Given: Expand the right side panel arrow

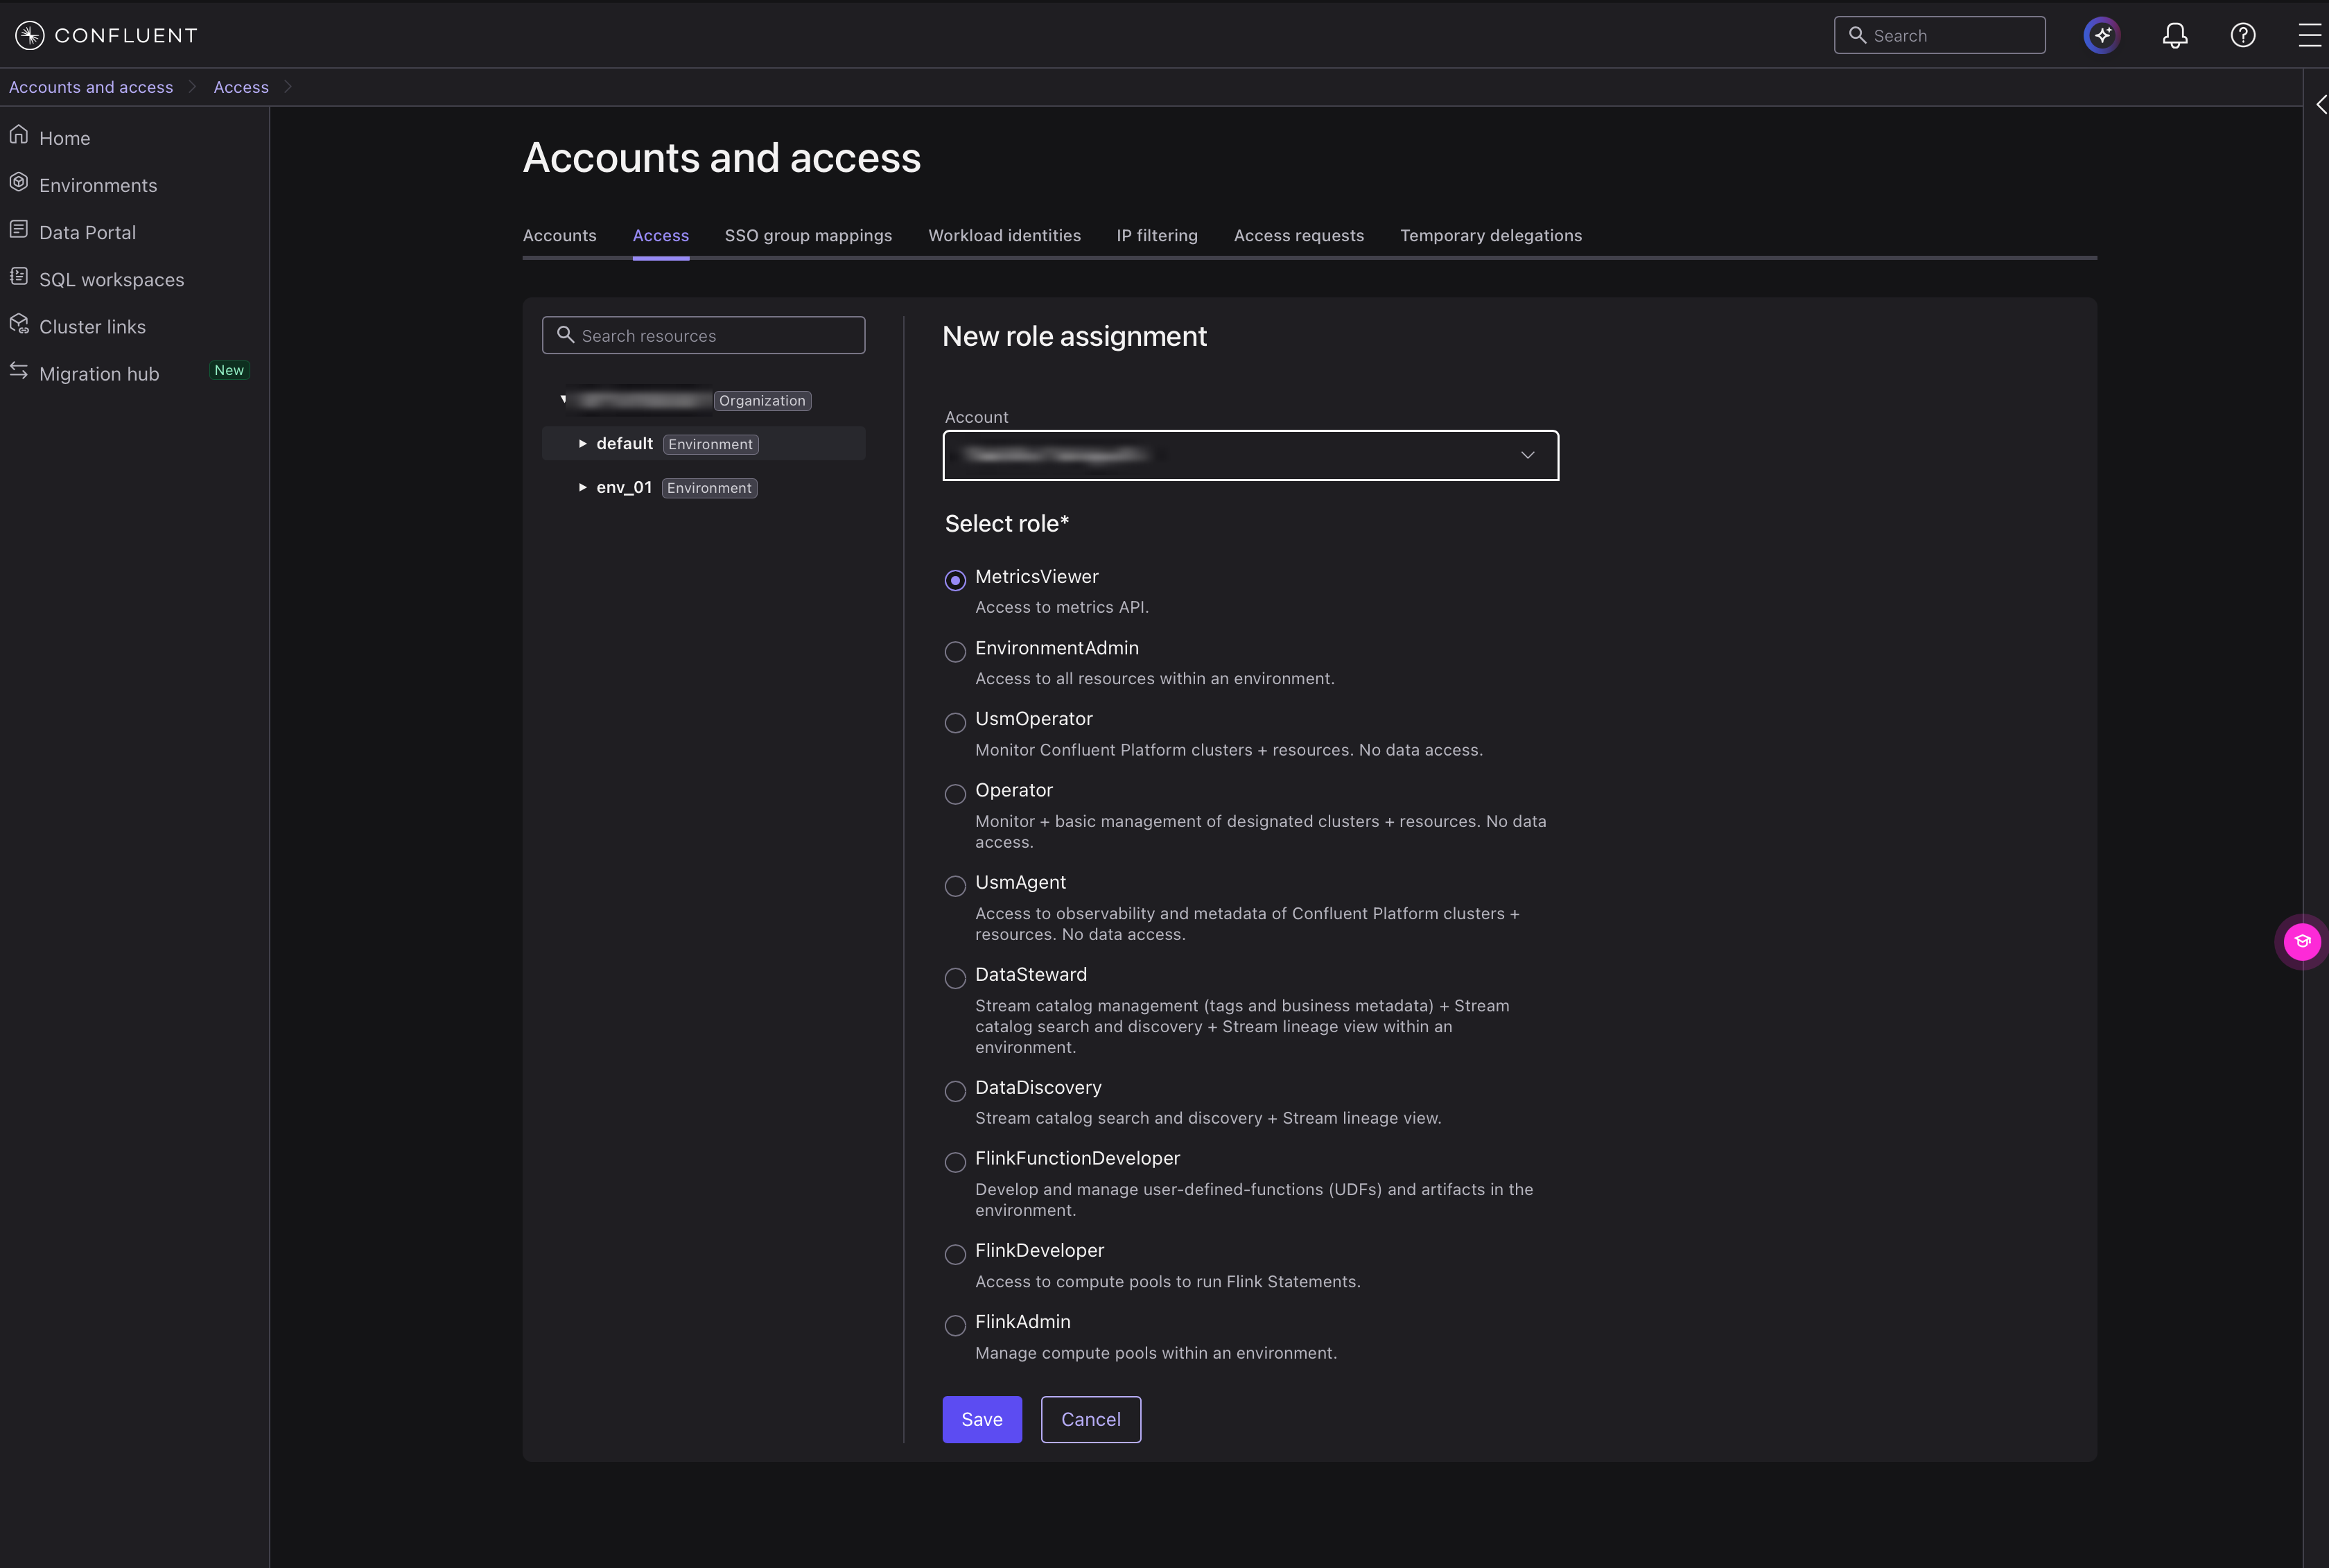Looking at the screenshot, I should [x=2321, y=105].
